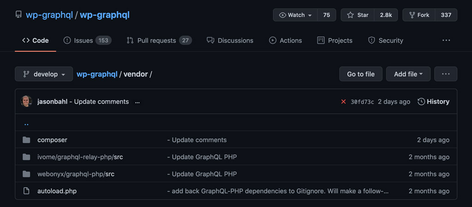Click the eye icon on Watch

[x=283, y=15]
